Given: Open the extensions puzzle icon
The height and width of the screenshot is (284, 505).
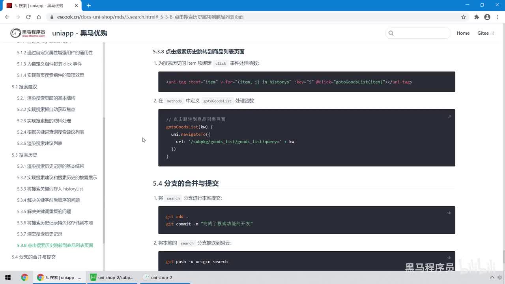Looking at the screenshot, I should (x=477, y=17).
